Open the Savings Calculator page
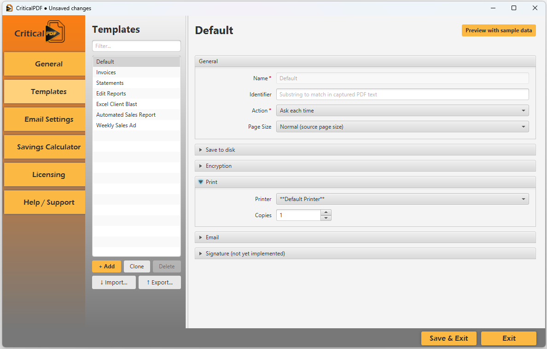 point(45,147)
